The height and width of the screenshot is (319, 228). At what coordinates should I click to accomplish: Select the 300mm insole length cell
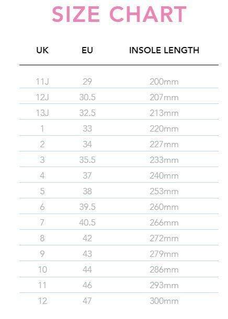[164, 301]
